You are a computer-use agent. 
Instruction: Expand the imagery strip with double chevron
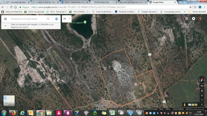click(x=202, y=105)
